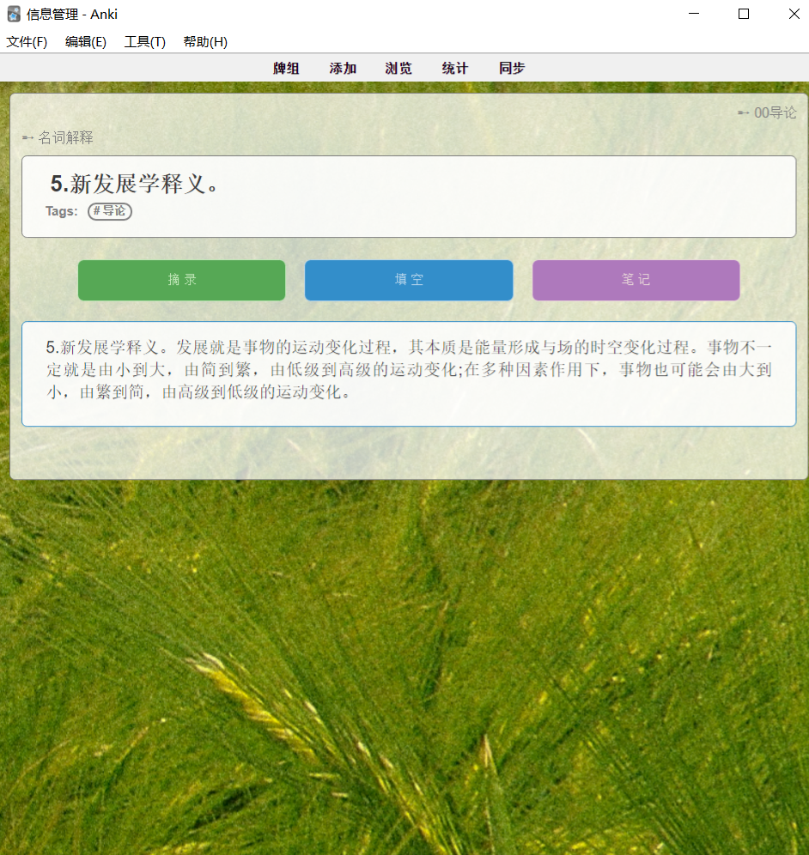Click 同步 to sync collection
The height and width of the screenshot is (855, 809).
click(x=512, y=68)
